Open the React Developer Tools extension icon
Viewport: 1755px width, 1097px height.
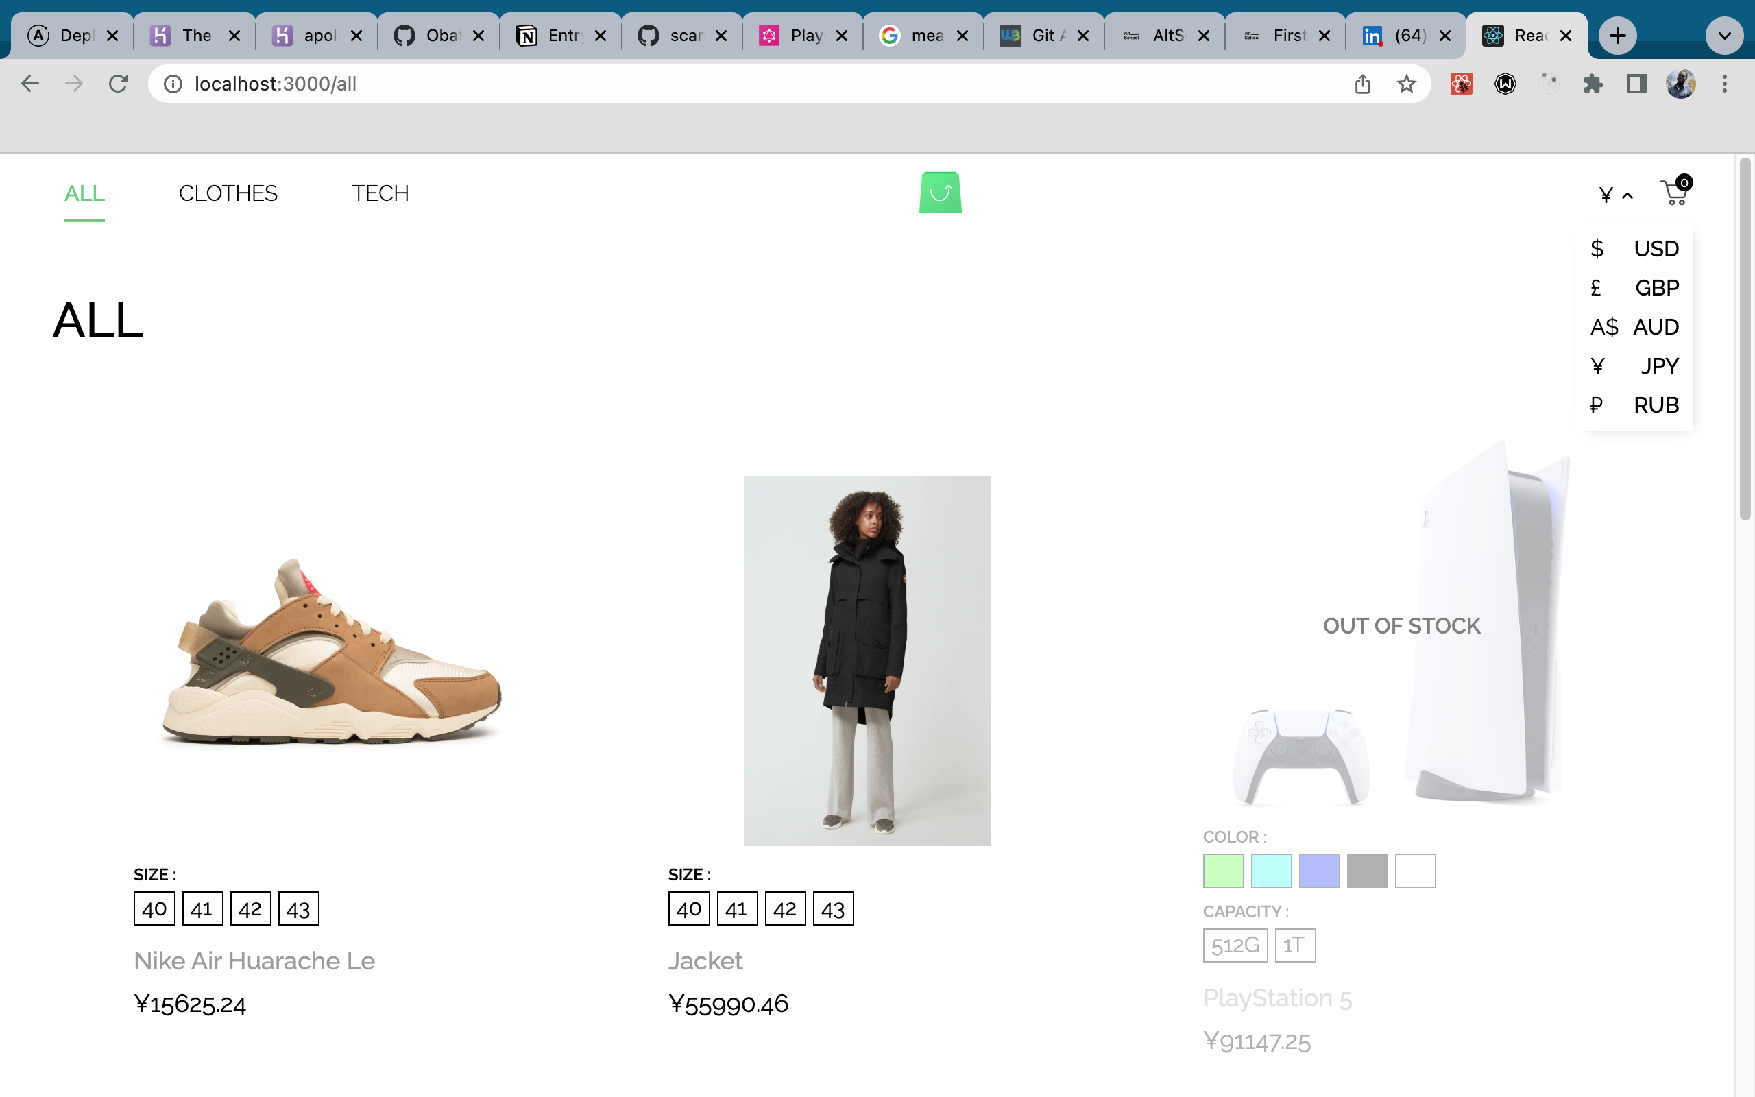(1462, 84)
